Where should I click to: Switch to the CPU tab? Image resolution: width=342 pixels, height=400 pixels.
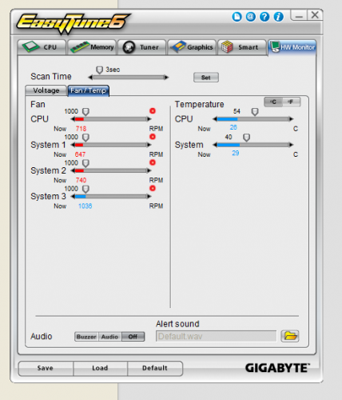(x=42, y=47)
